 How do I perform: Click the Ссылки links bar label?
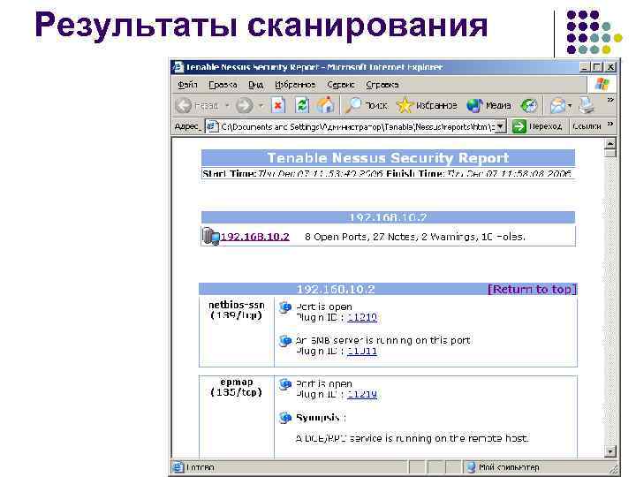(587, 126)
